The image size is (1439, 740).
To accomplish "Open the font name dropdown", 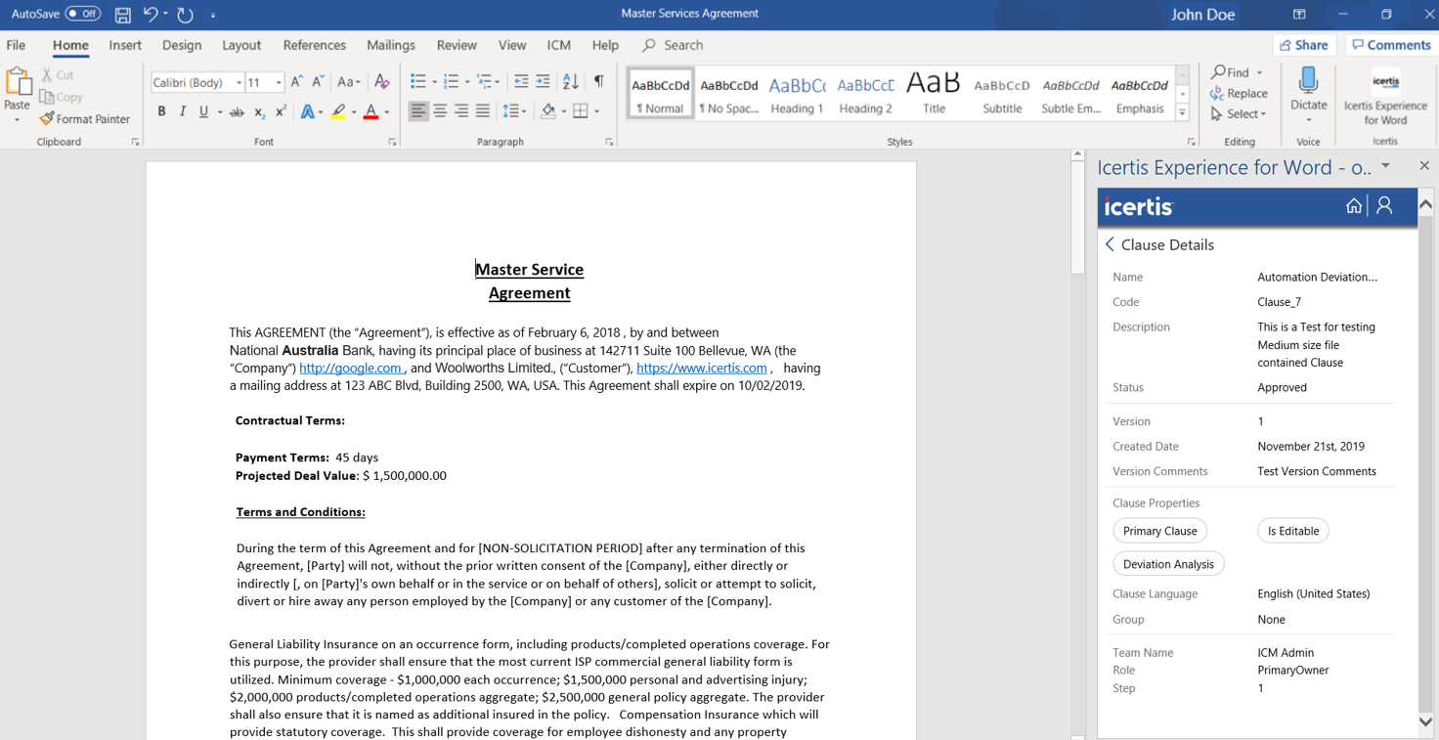I will pyautogui.click(x=240, y=83).
